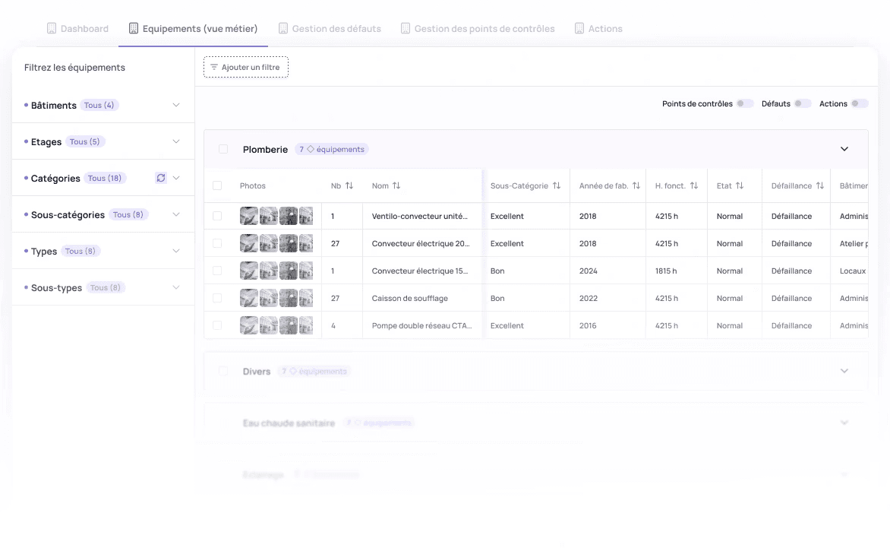Sort by Défaillance column arrows
Viewport: 890px width, 548px height.
pyautogui.click(x=819, y=185)
